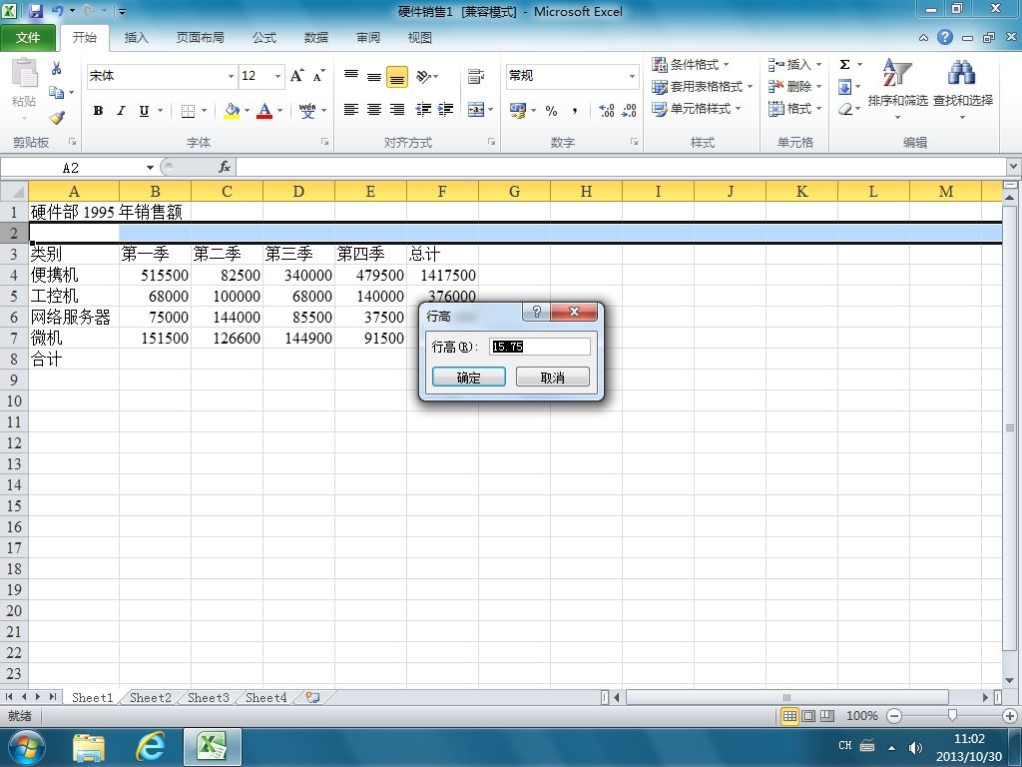Click the cell borders icon
The image size is (1022, 767).
pyautogui.click(x=188, y=110)
